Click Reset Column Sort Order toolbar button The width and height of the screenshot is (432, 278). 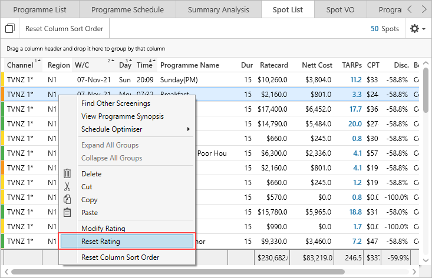pos(64,29)
